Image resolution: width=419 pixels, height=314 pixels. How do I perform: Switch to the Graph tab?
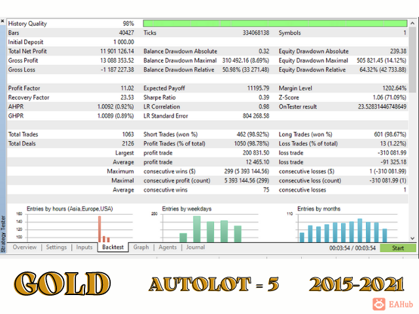click(141, 247)
